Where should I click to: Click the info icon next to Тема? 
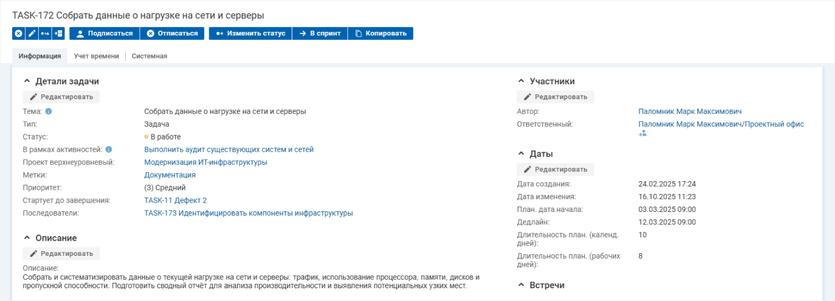pos(49,111)
